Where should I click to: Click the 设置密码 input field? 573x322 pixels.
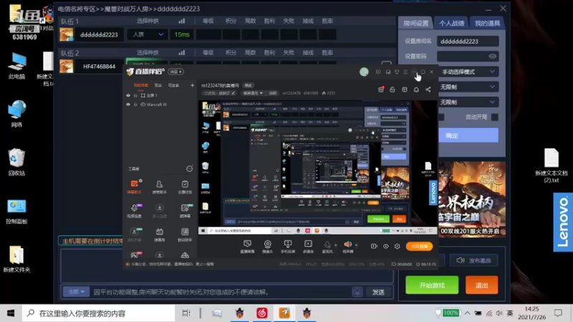pos(468,57)
